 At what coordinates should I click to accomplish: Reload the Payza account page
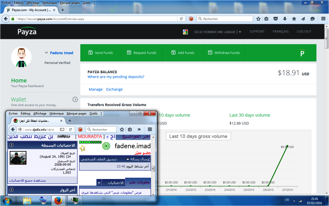[181, 19]
